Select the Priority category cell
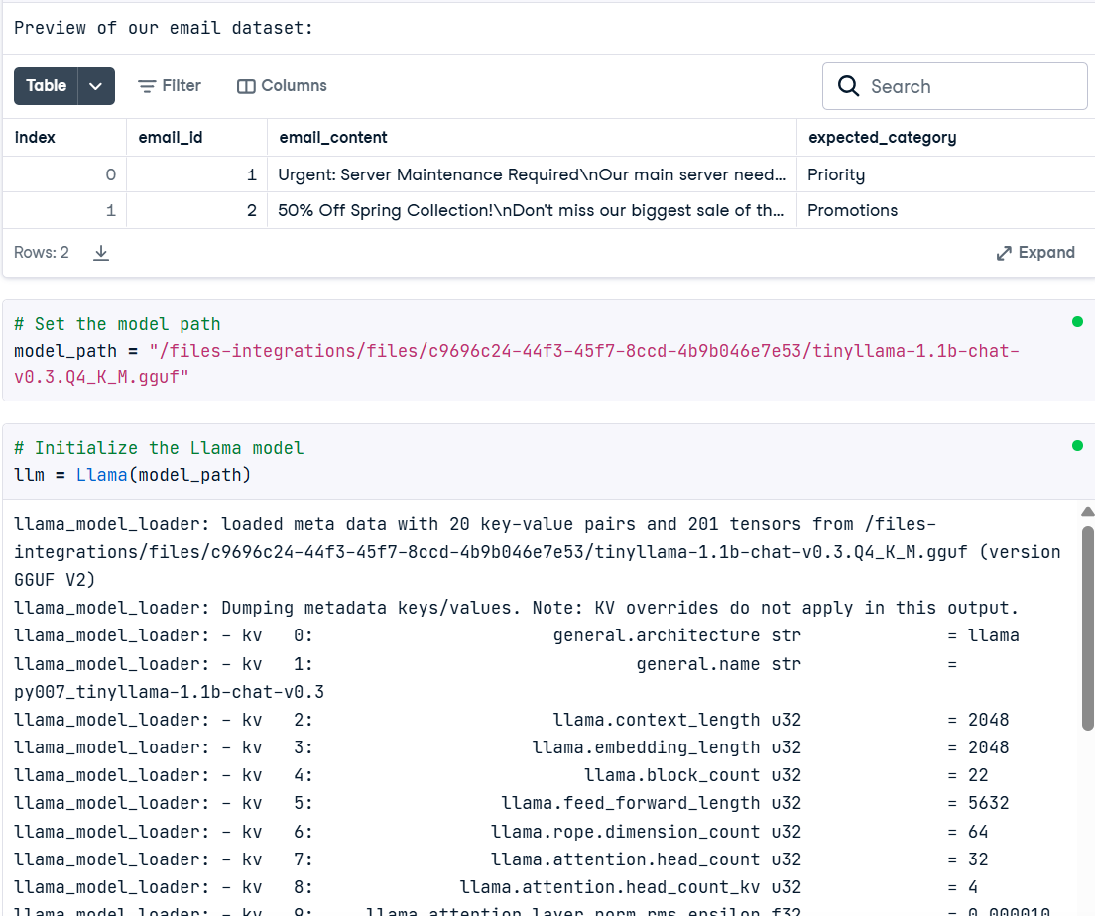The height and width of the screenshot is (916, 1095). tap(836, 175)
